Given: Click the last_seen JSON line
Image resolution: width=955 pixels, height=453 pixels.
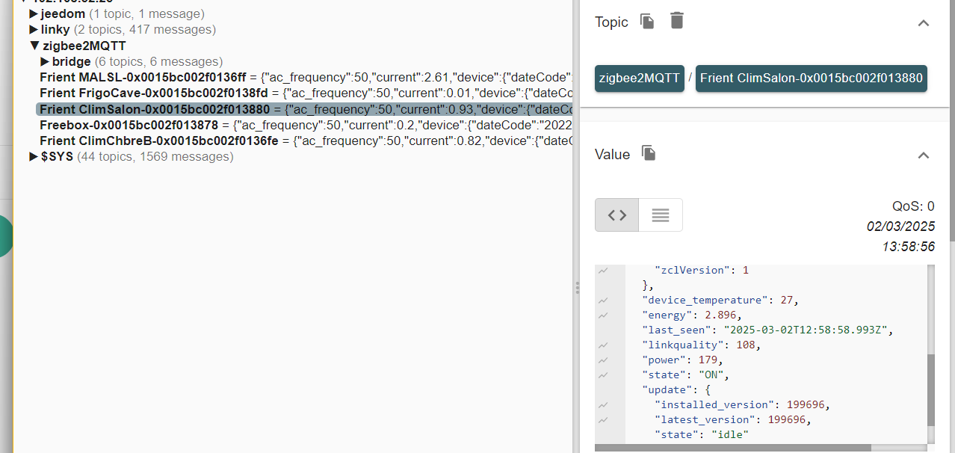Looking at the screenshot, I should coord(768,330).
